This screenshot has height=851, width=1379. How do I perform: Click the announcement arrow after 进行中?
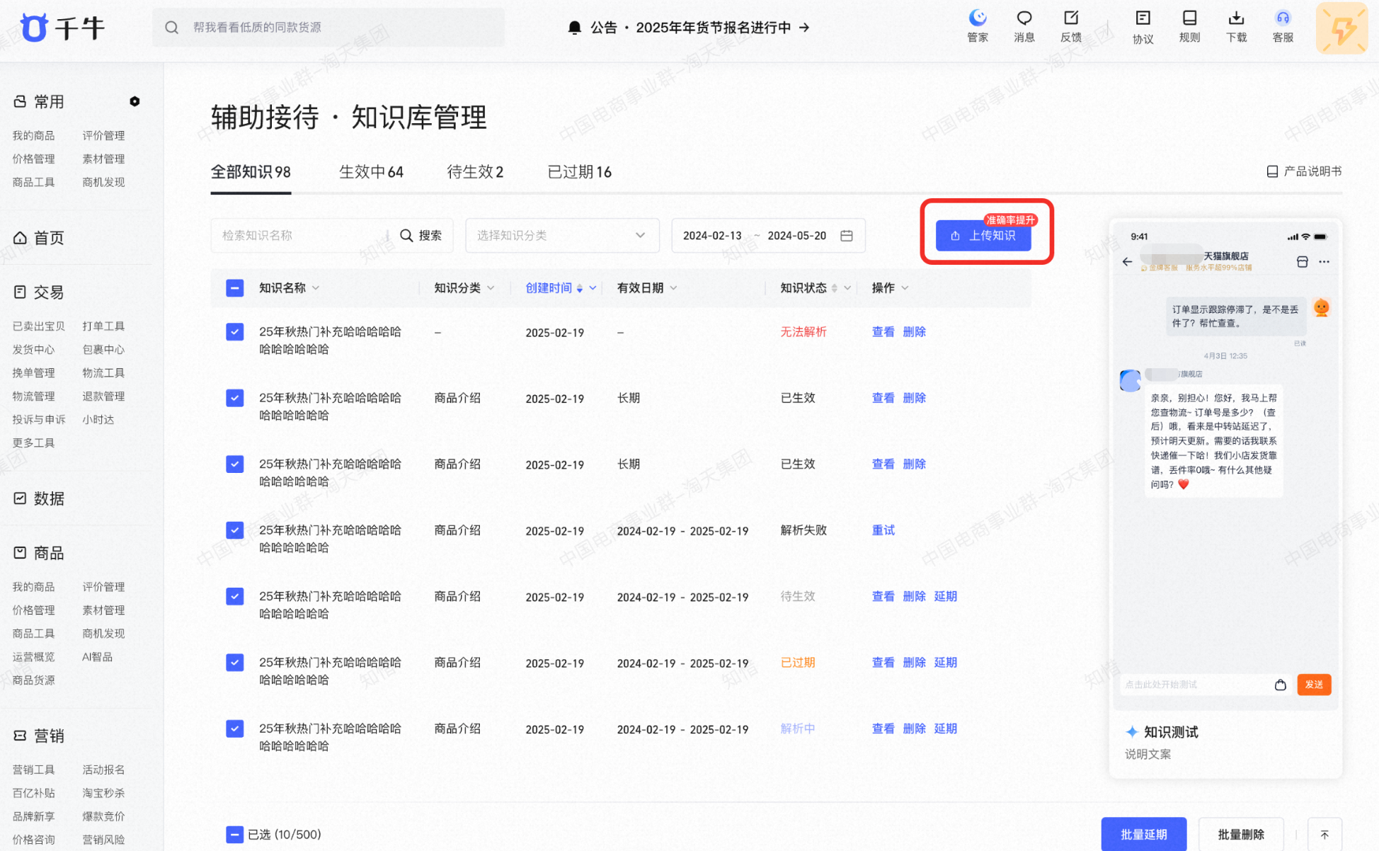point(804,28)
